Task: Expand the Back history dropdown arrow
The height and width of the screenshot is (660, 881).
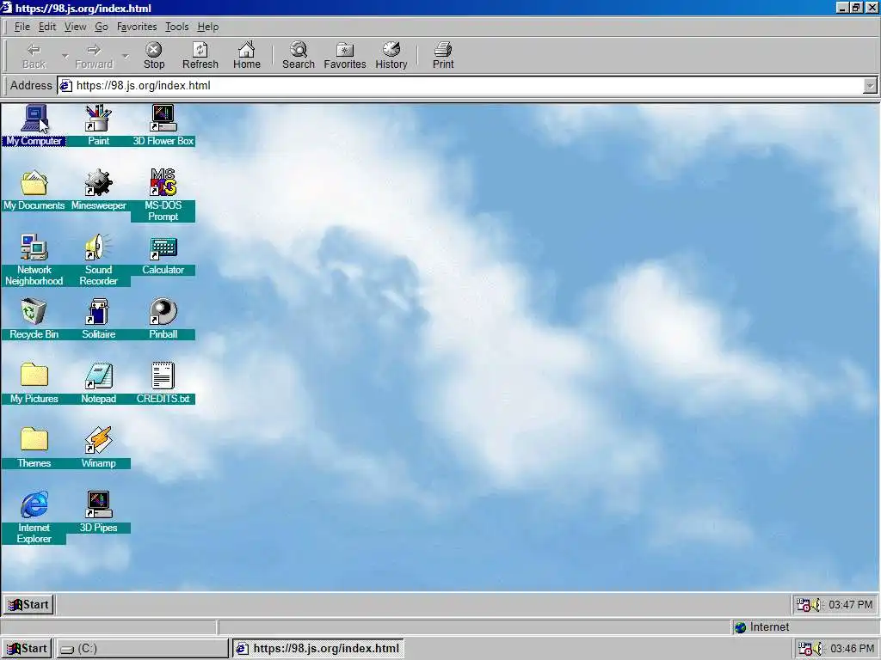Action: point(65,56)
